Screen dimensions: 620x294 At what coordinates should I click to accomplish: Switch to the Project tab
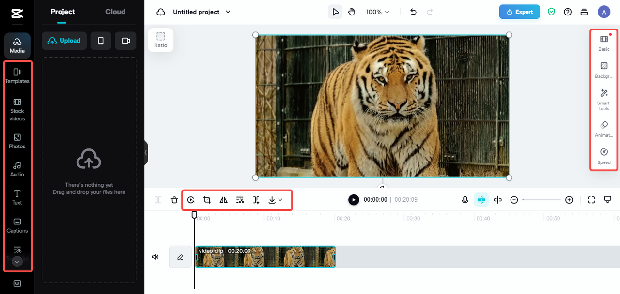coord(62,12)
